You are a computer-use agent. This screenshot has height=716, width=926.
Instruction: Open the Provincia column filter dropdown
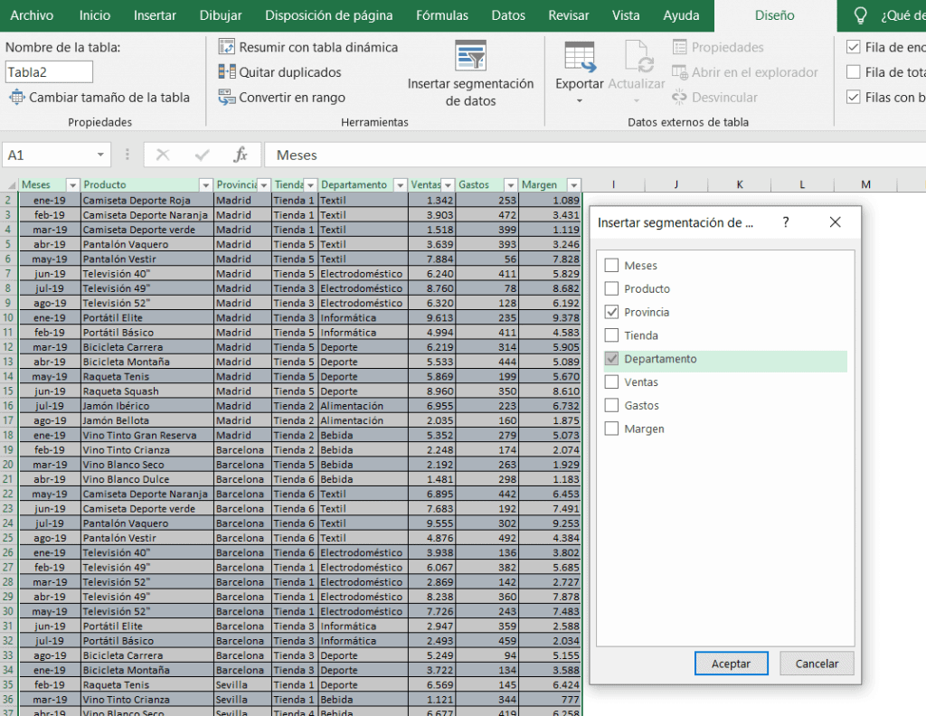(264, 185)
